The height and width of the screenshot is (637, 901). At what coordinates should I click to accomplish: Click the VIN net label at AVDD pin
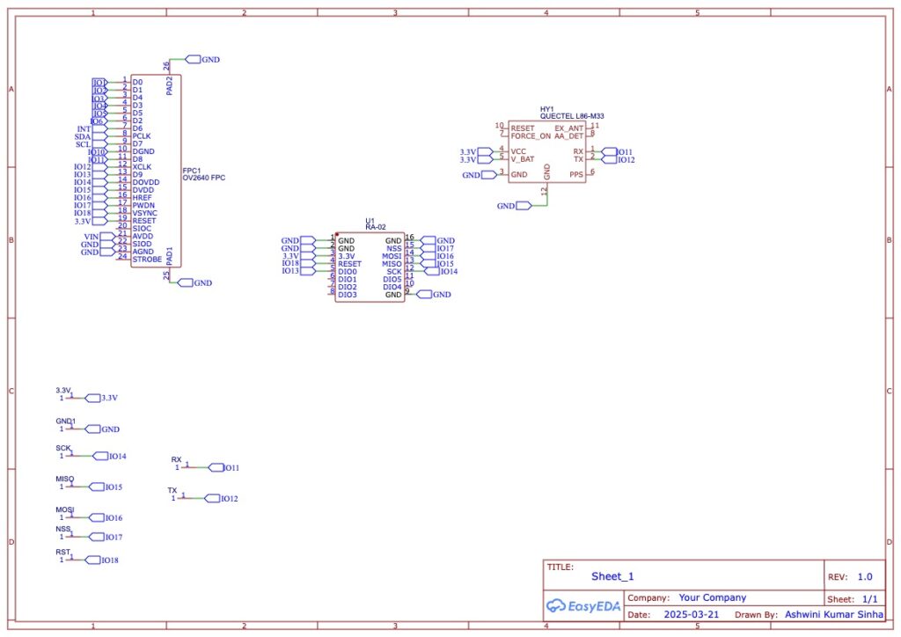92,237
